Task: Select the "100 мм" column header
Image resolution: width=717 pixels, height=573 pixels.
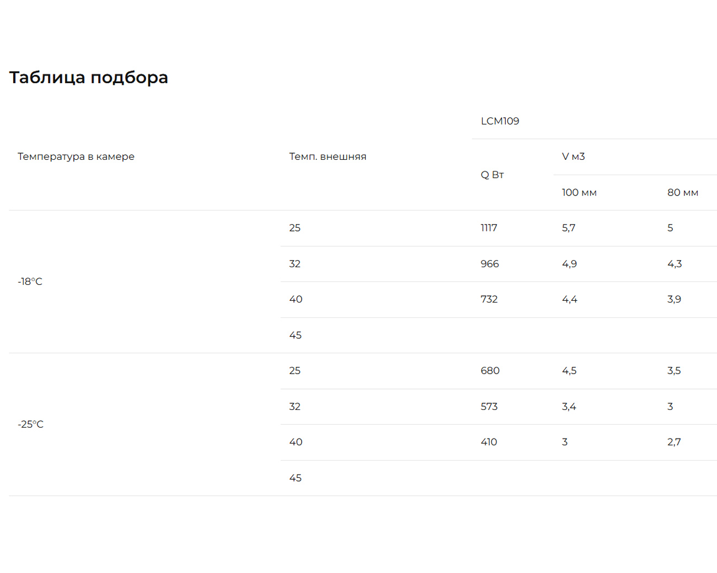Action: [x=579, y=193]
